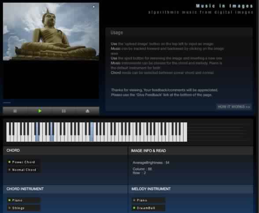Pause the music with the pause icon
The width and height of the screenshot is (259, 213).
pos(64,111)
